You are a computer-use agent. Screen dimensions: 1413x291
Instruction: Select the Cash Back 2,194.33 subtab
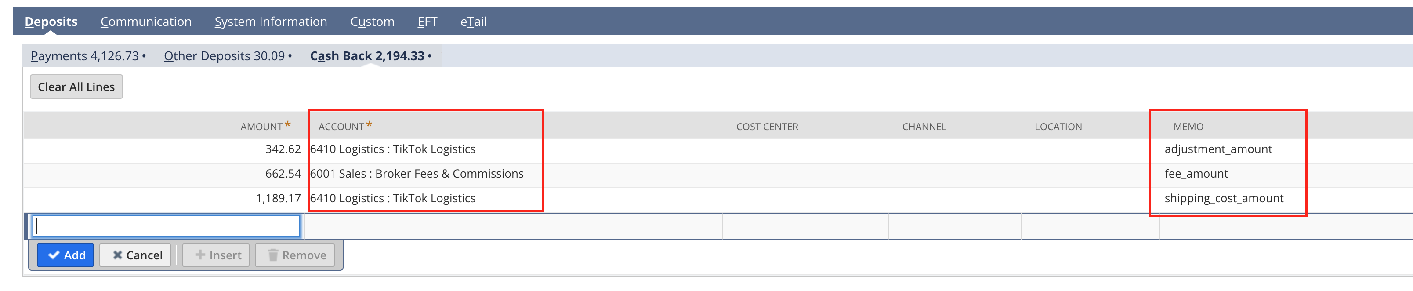click(371, 56)
